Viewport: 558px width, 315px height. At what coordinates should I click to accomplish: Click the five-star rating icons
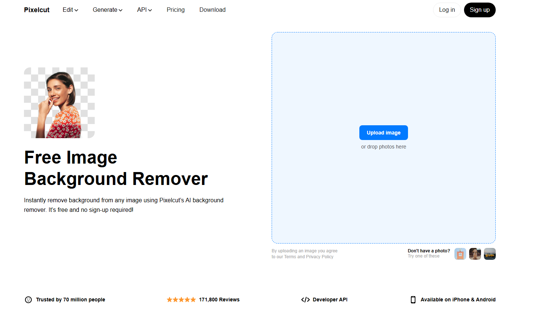(181, 300)
